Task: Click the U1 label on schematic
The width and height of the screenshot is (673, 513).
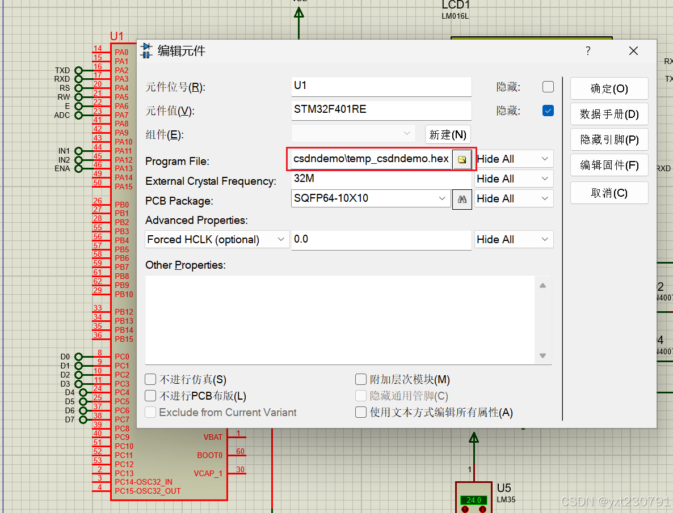Action: tap(117, 36)
